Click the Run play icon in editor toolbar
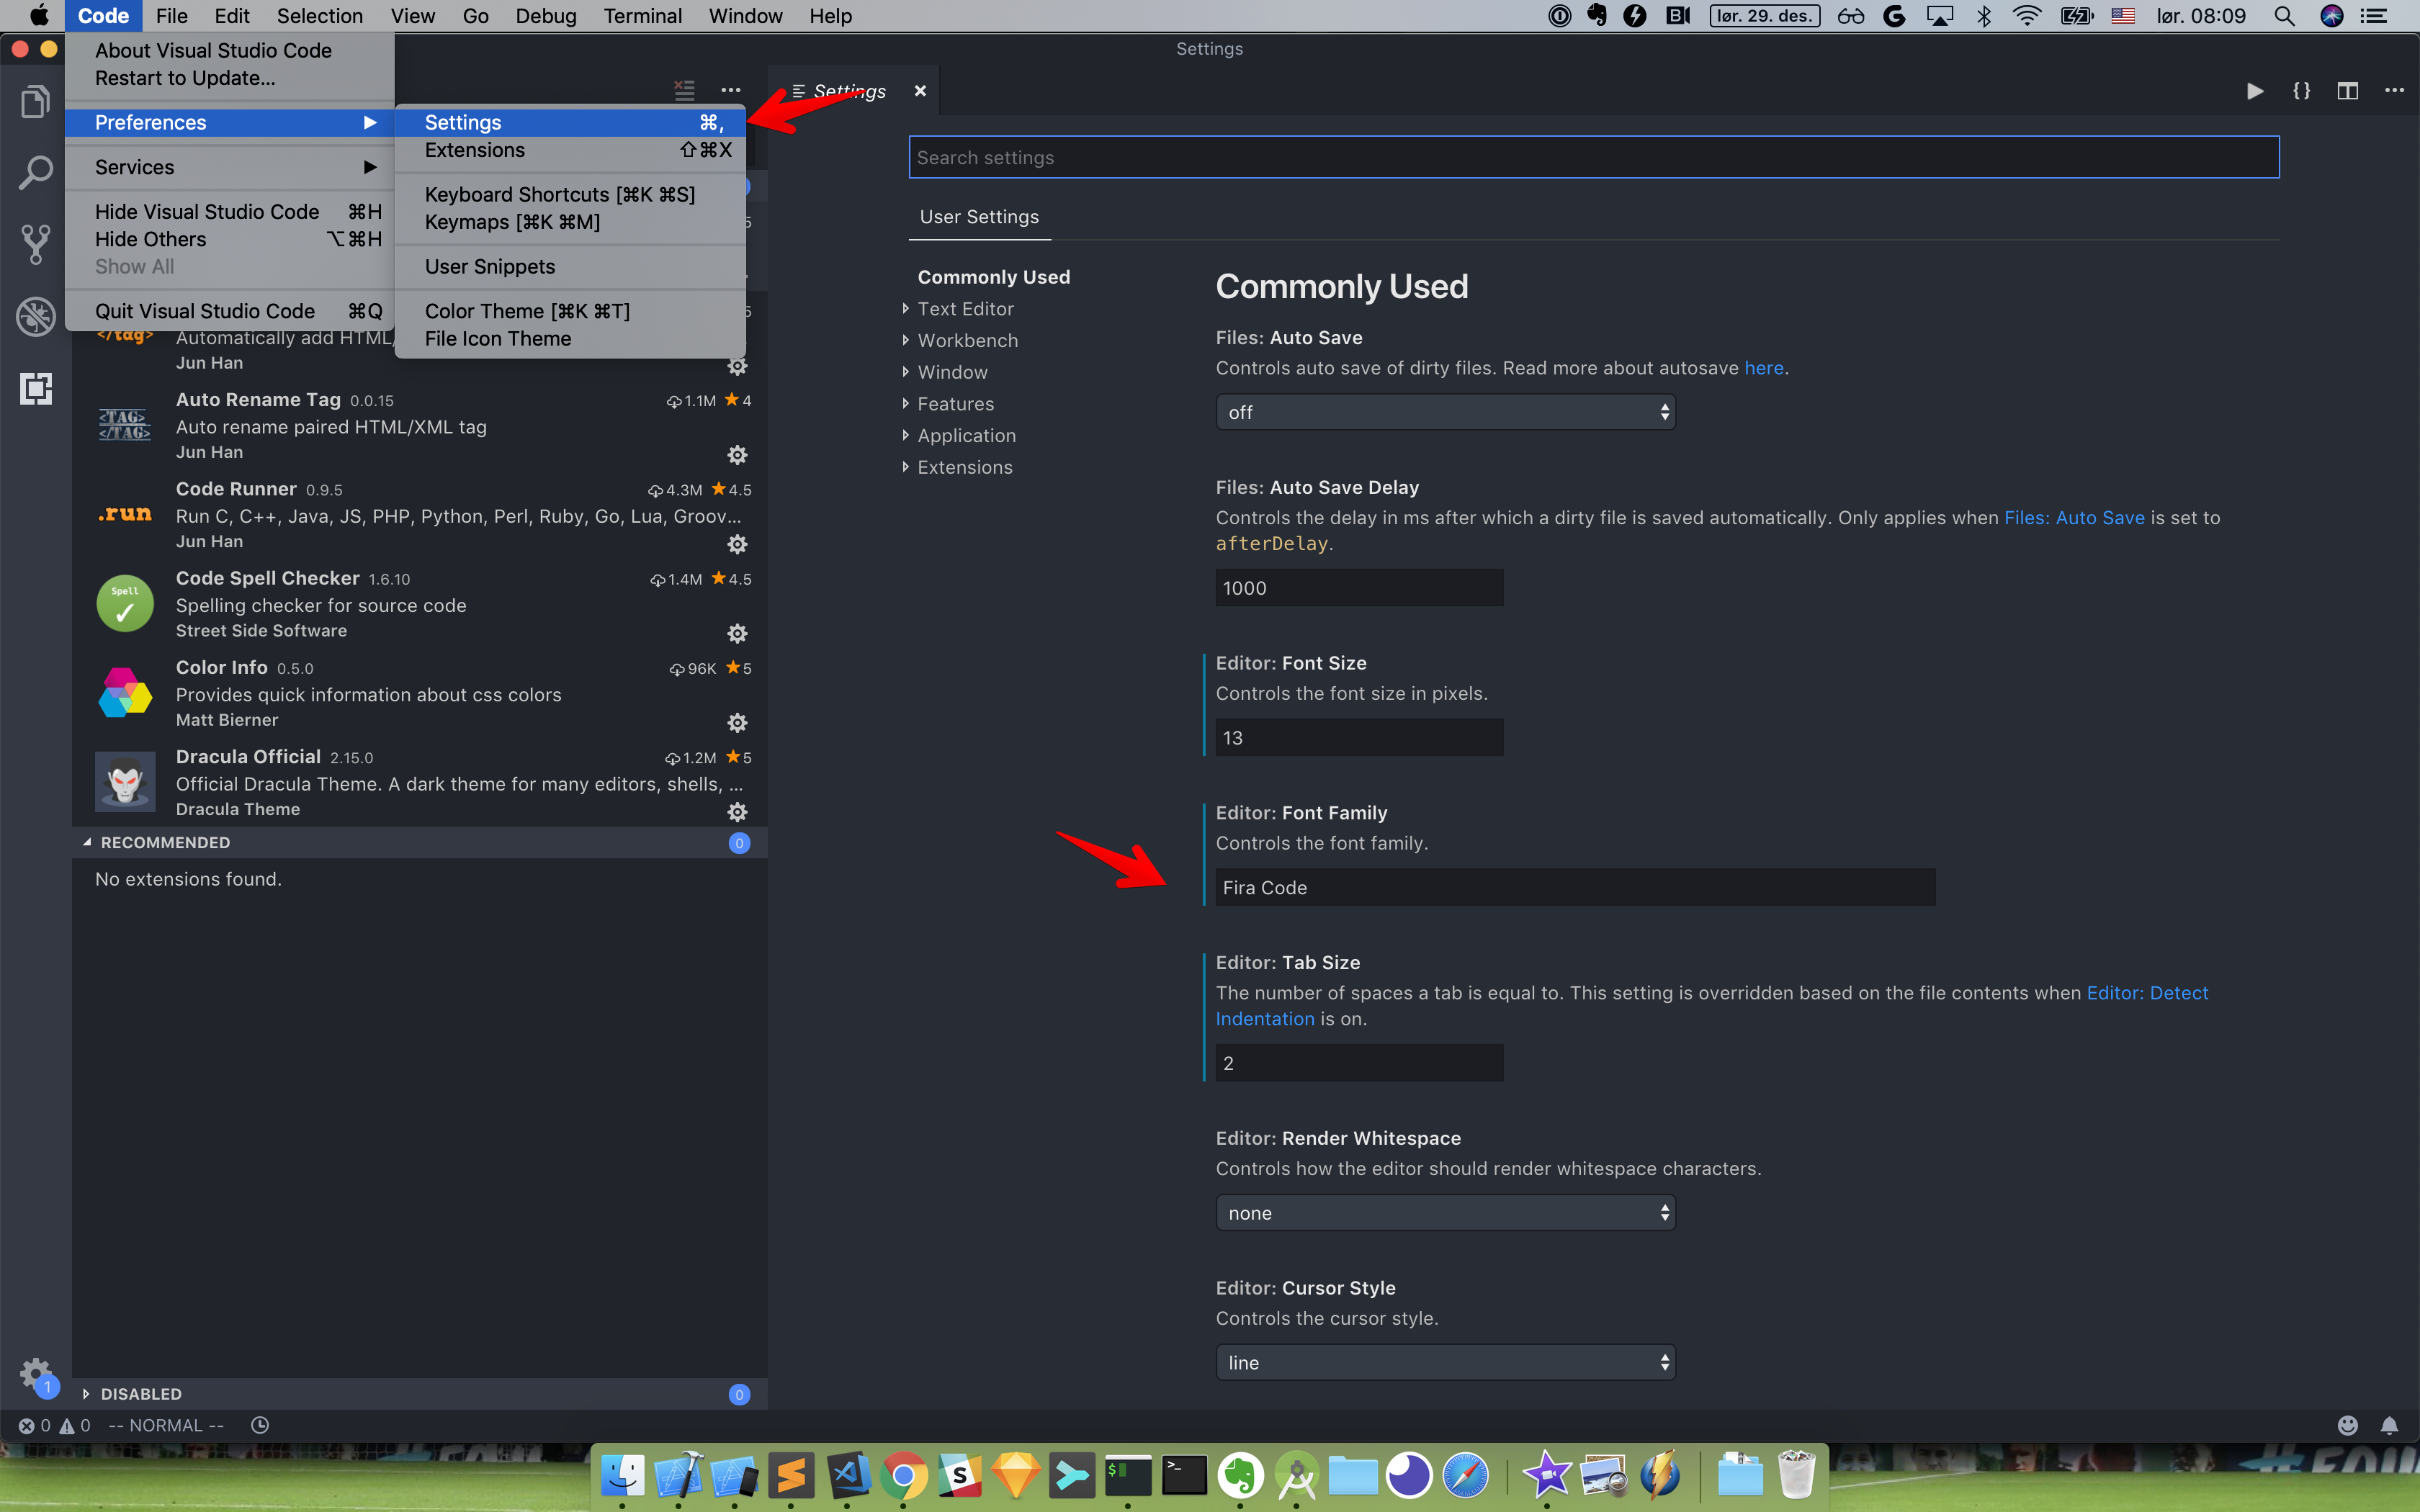The image size is (2420, 1512). [2255, 91]
